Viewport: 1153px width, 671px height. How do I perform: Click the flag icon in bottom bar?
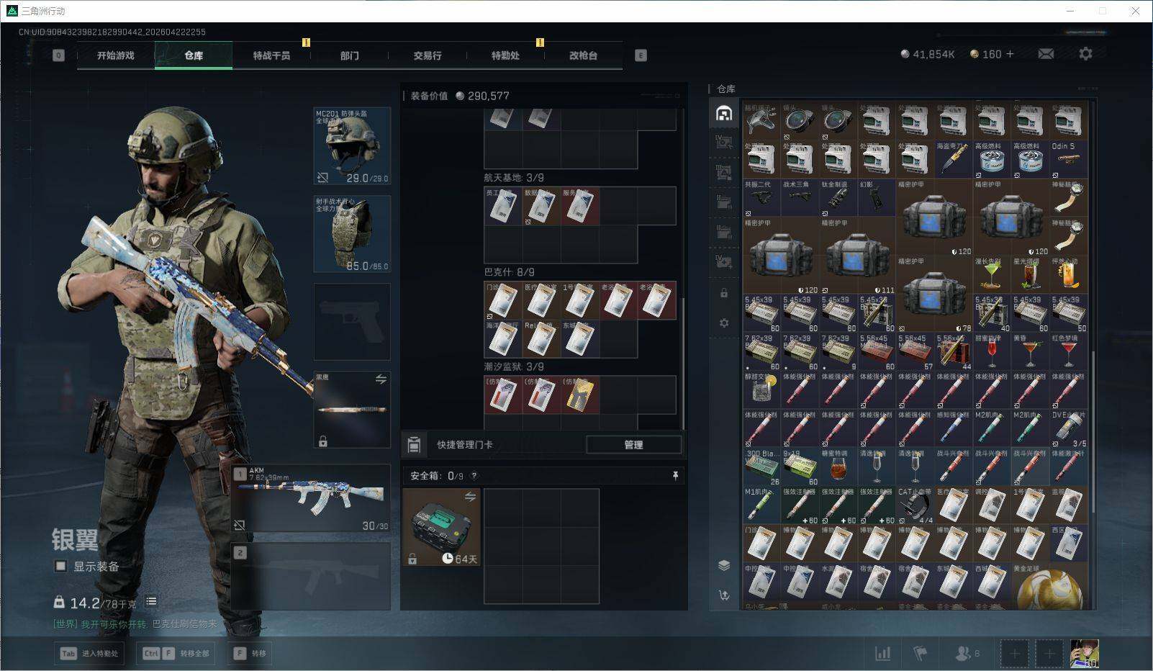pos(920,653)
